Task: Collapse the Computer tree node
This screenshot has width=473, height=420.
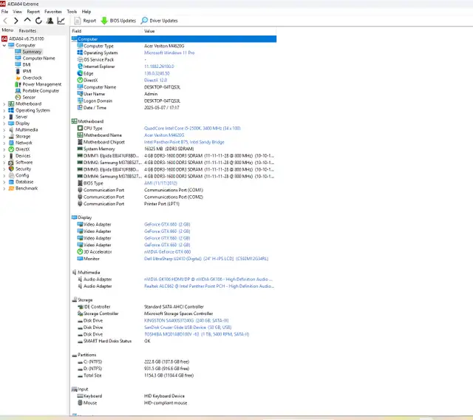Action: (4, 45)
